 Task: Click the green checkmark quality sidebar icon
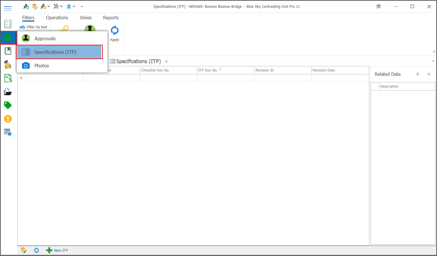[x=8, y=37]
